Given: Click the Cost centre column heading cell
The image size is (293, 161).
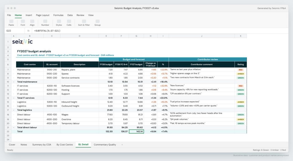Looking at the screenshot, I should [x=30, y=64].
